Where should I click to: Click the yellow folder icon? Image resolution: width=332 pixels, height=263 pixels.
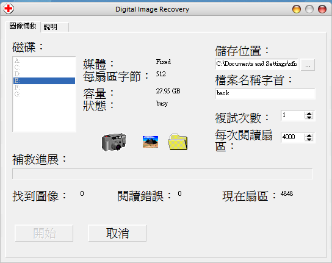coord(178,142)
